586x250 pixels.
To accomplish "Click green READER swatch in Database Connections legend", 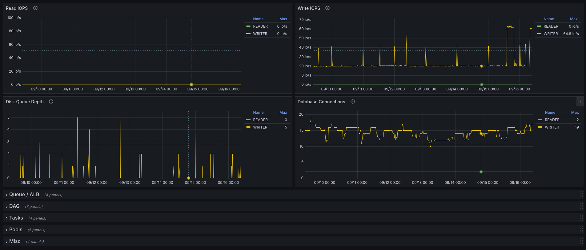I will 540,120.
